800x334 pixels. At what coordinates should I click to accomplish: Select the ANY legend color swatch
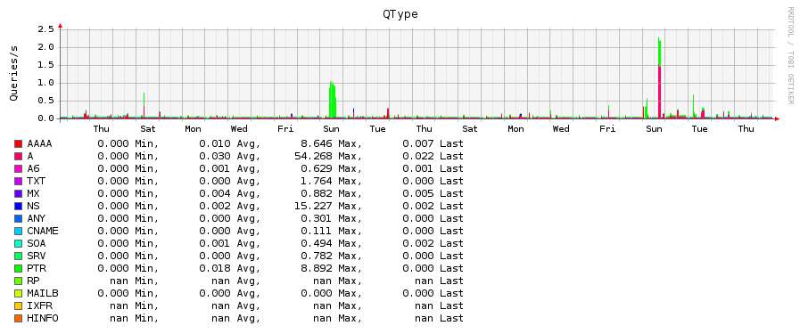coord(18,219)
